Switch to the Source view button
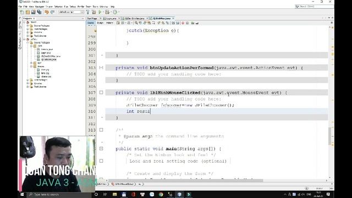The height and width of the screenshot is (198, 352). point(91,23)
